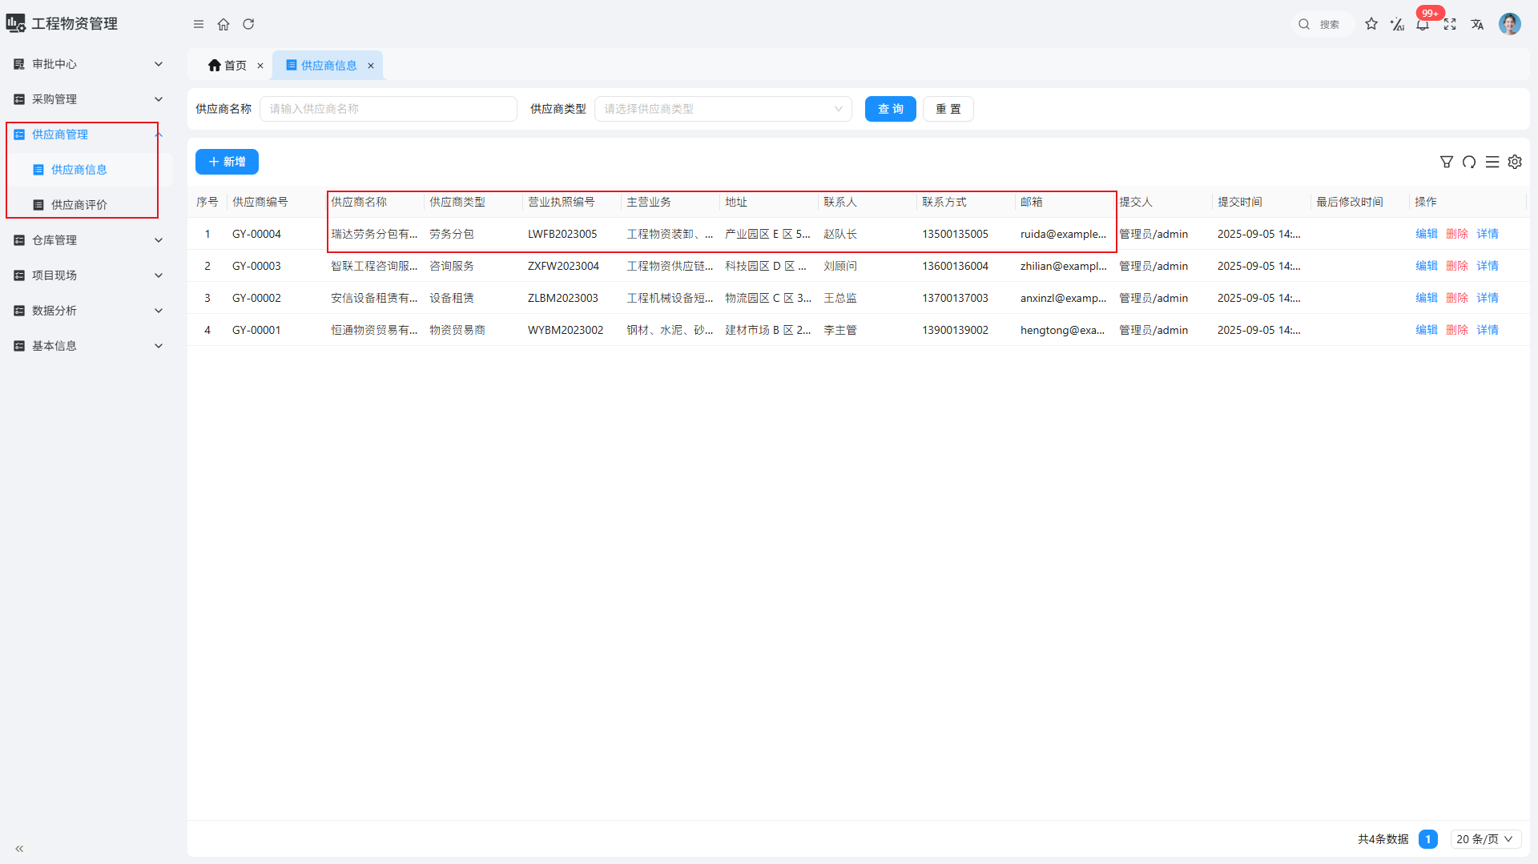Screen dimensions: 1538x864
Task: Open the 20 条/页 page size dropdown
Action: [x=1484, y=839]
